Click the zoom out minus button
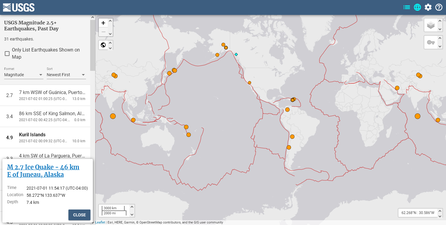The image size is (446, 225). [103, 32]
